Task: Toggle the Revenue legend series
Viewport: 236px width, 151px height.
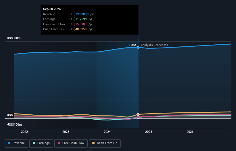Action: (x=16, y=143)
